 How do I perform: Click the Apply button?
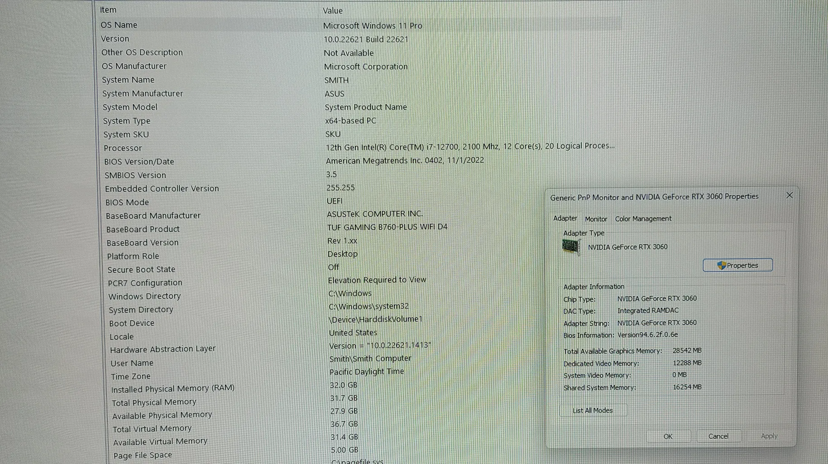tap(769, 436)
